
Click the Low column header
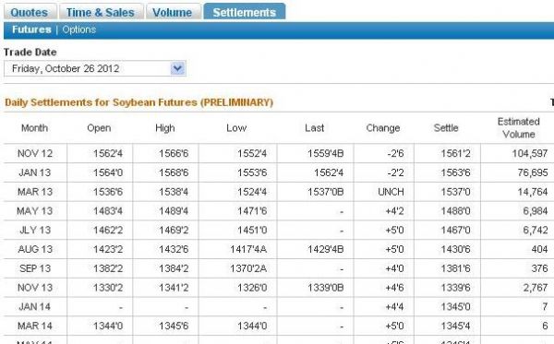[236, 127]
